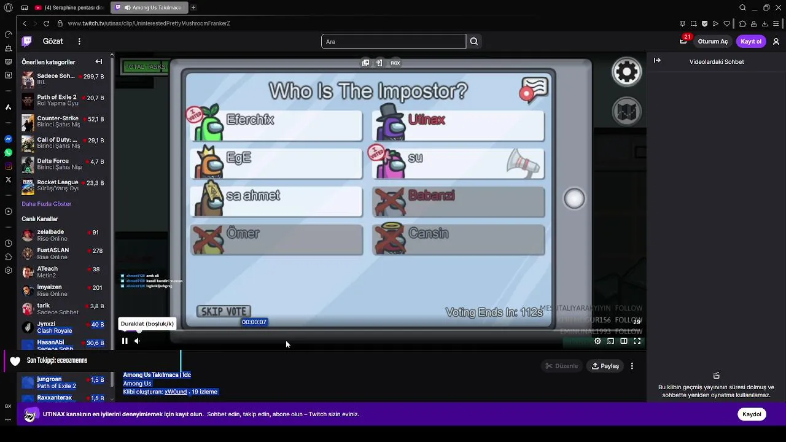Open the Rocket League category
Screen dimensions: 786x442
tap(63, 185)
